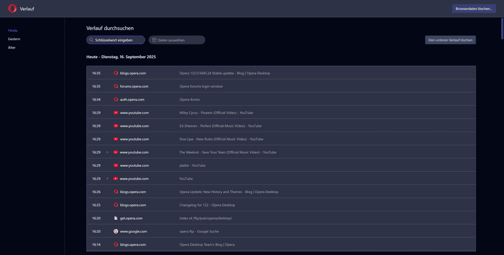Click the page's vertical scrollbar thumb
The height and width of the screenshot is (255, 504).
502,29
